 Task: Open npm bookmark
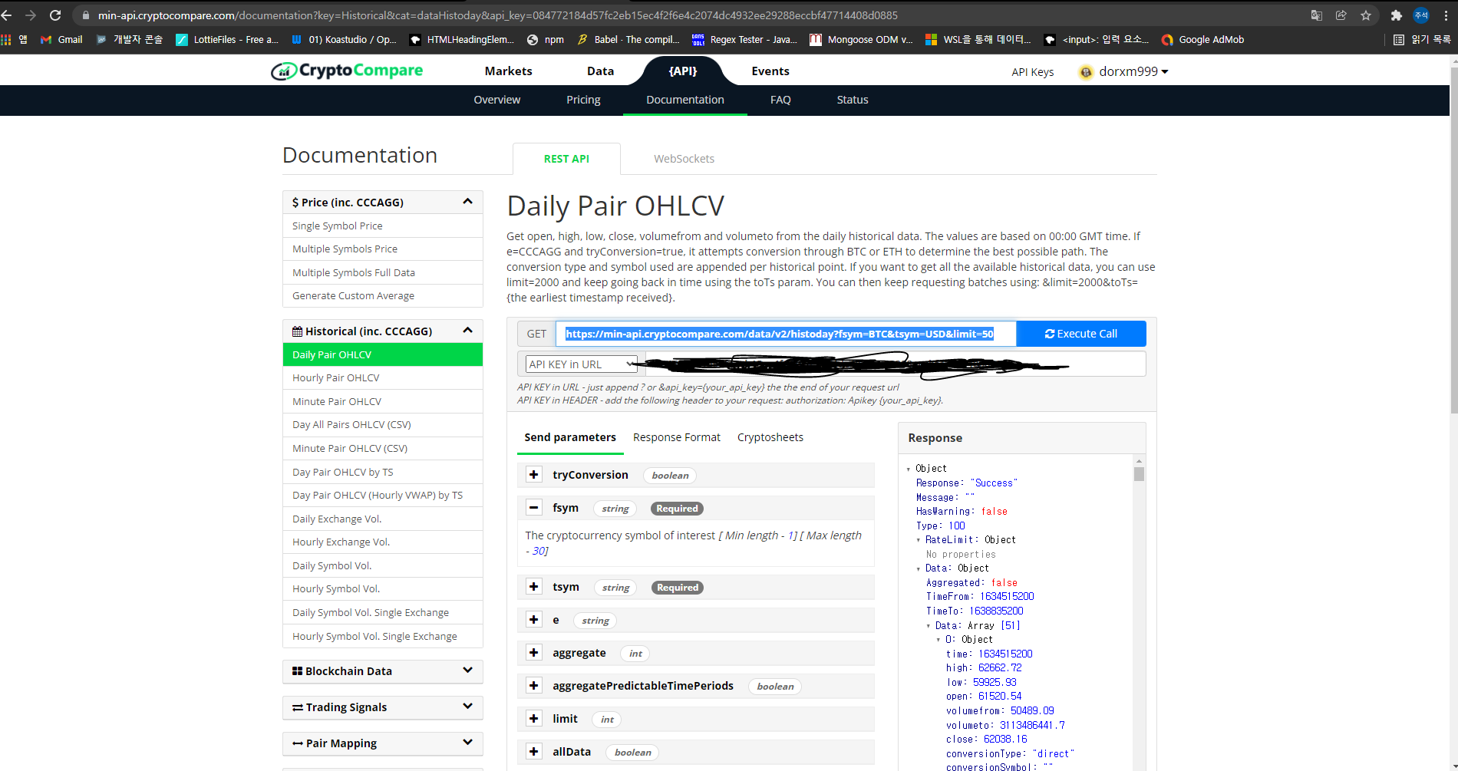click(546, 40)
